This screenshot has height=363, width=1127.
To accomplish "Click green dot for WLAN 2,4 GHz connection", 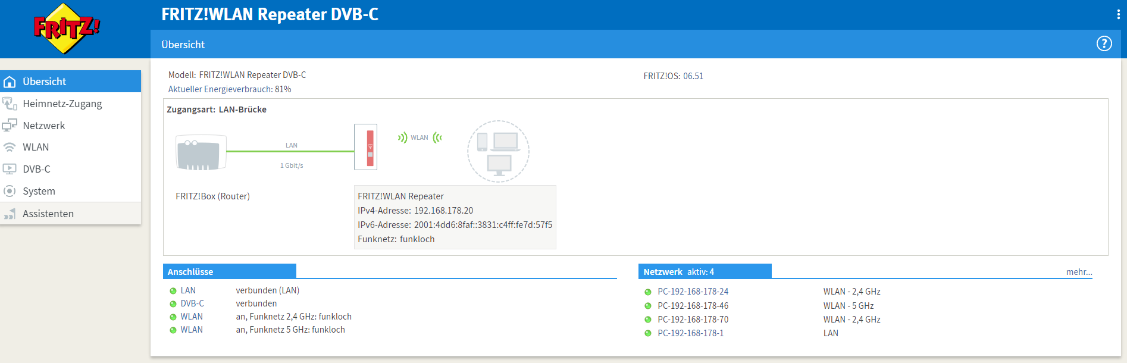I will pos(173,317).
